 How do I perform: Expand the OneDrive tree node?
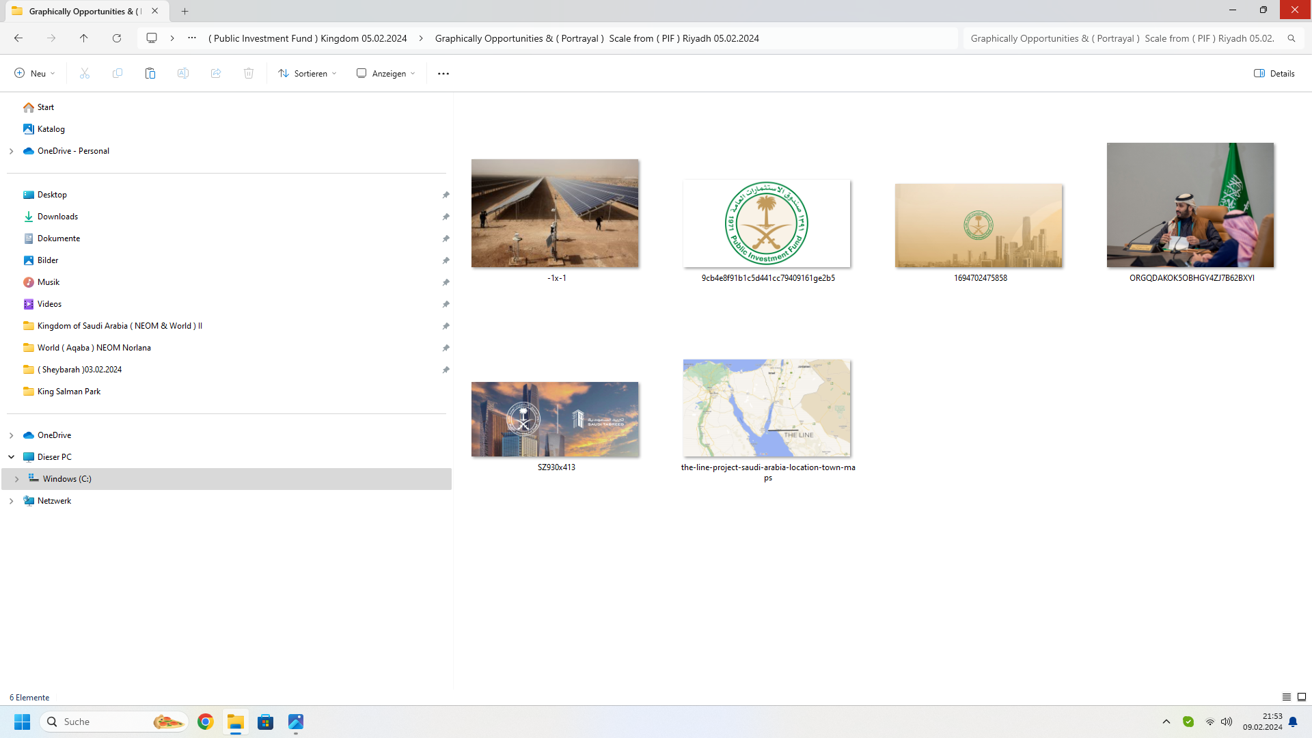pyautogui.click(x=12, y=435)
